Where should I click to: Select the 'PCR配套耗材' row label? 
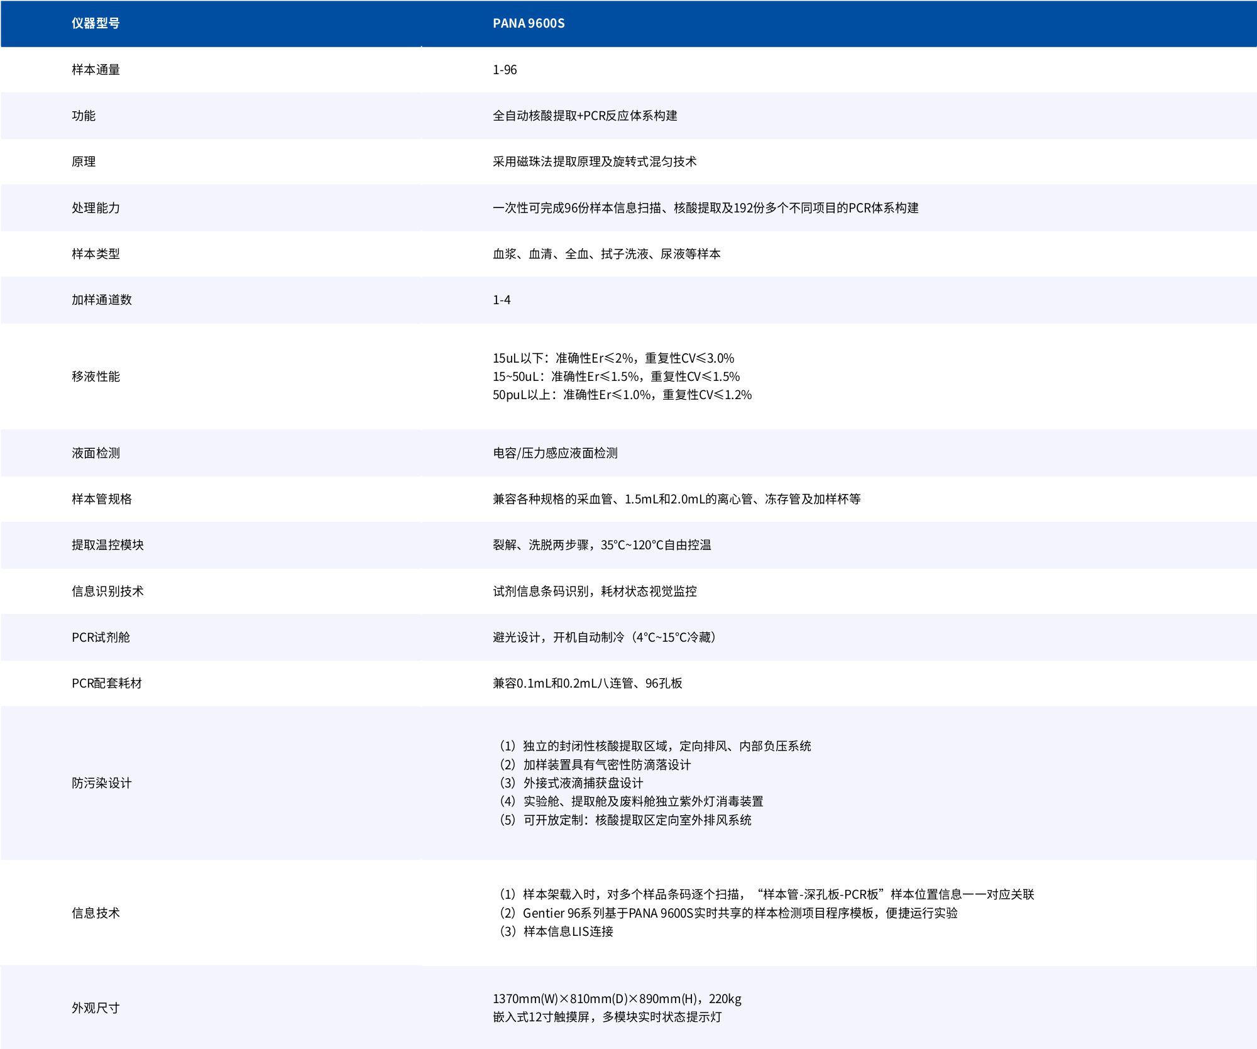(107, 683)
